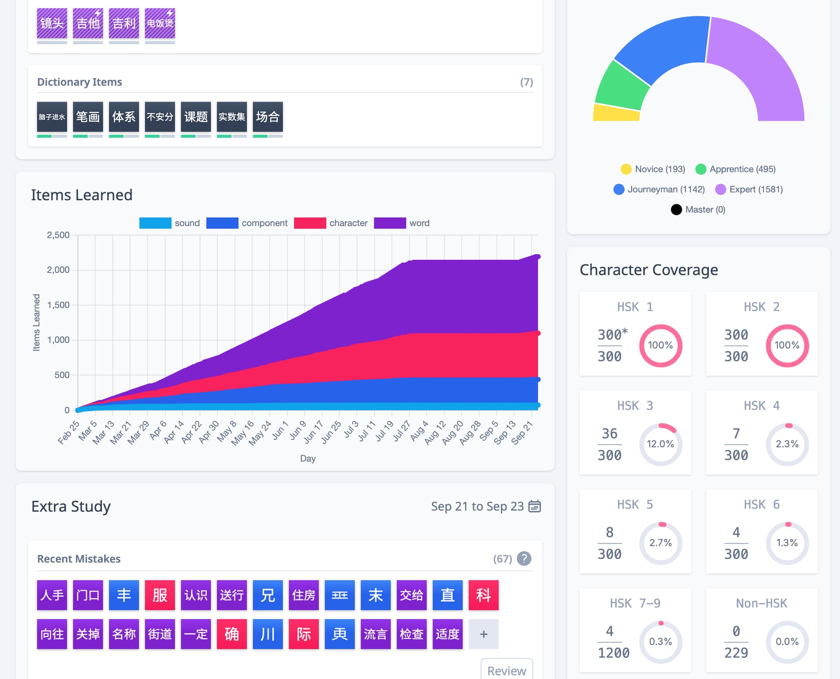The width and height of the screenshot is (840, 679).
Task: Toggle the sound series in chart legend
Action: 169,223
